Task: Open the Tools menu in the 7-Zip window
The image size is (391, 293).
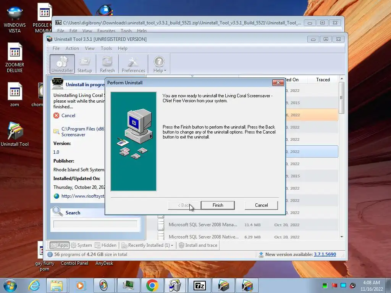Action: pyautogui.click(x=126, y=31)
